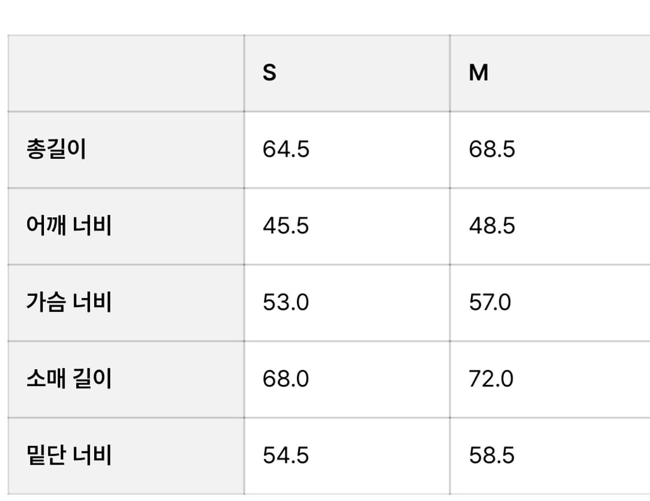Click the blank white area above the table
Screen dimensions: 650x501
[324, 16]
